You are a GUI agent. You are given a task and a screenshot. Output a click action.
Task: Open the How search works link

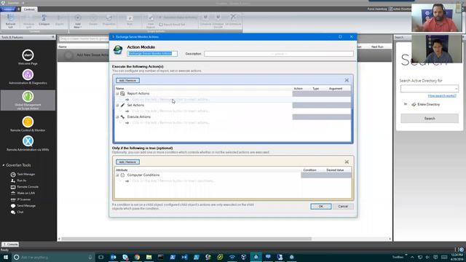coord(442,95)
